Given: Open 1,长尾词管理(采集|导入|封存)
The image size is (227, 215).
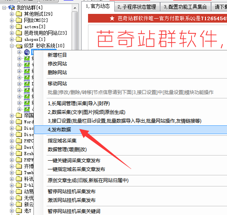Looking at the screenshot, I should (x=79, y=104).
